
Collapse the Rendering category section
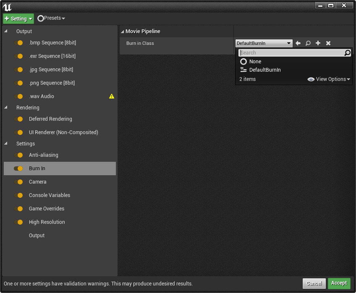[x=6, y=108]
